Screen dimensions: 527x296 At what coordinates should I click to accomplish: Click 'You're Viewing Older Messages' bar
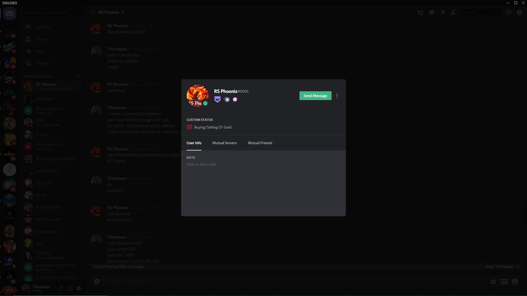[306, 266]
